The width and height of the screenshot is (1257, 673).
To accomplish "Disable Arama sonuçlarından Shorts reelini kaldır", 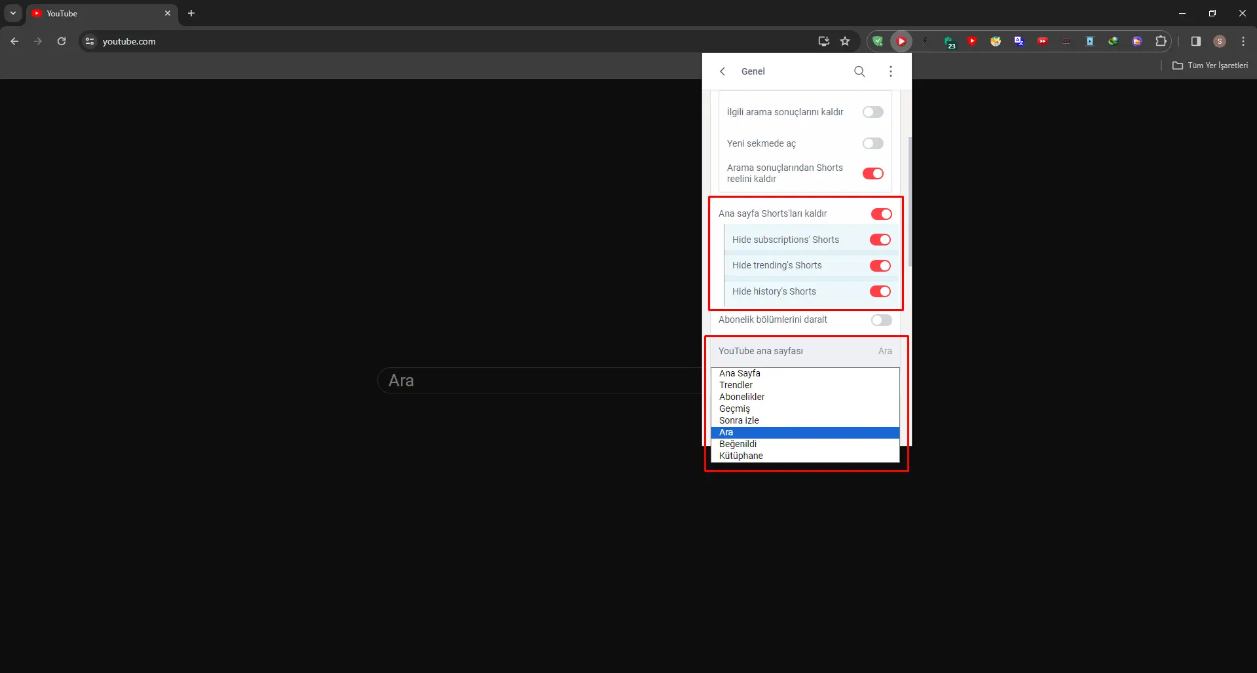I will (x=873, y=173).
